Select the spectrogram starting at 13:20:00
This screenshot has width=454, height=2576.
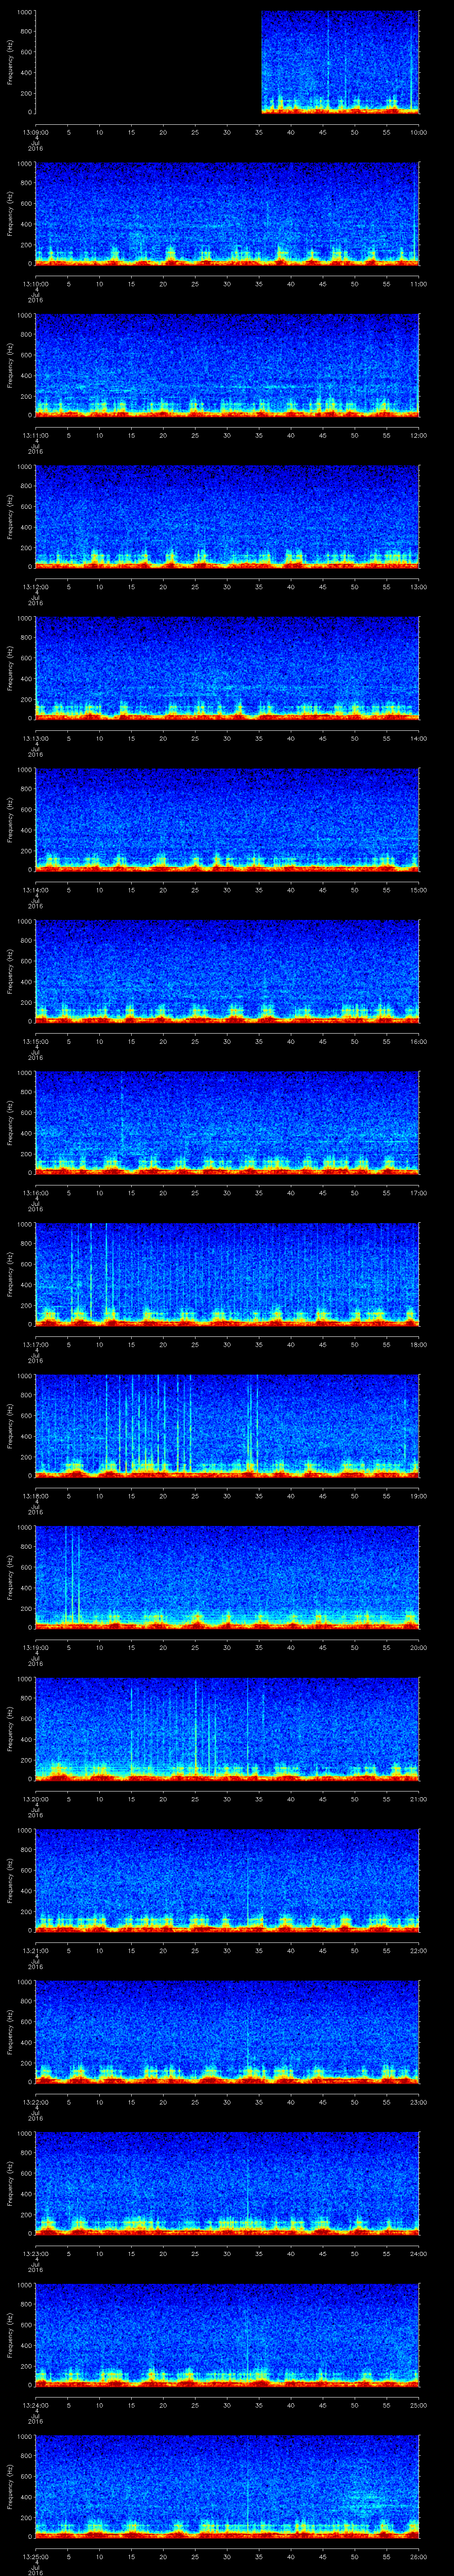(x=227, y=1727)
